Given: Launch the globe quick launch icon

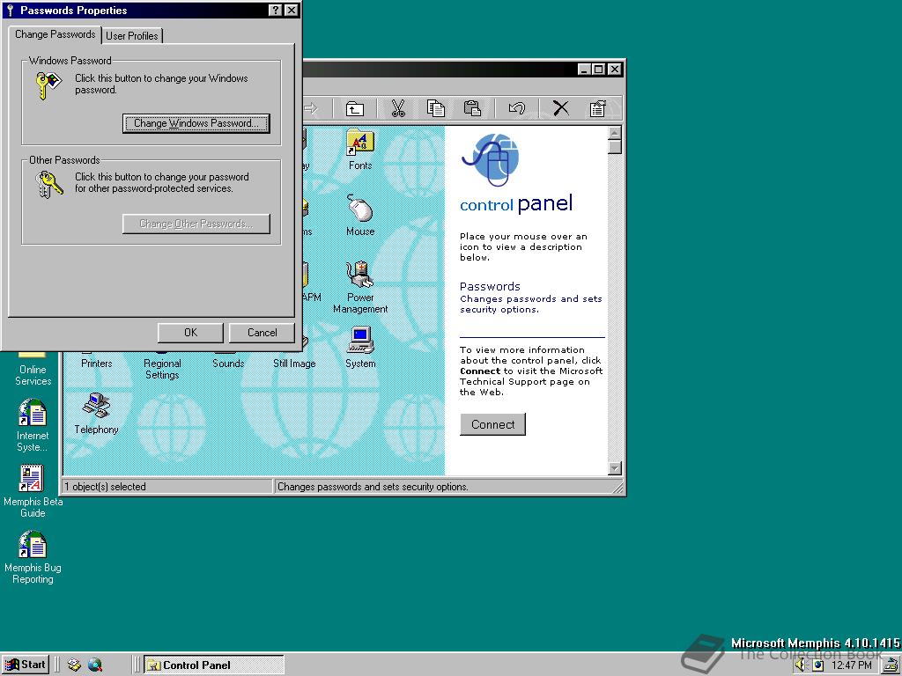Looking at the screenshot, I should pyautogui.click(x=95, y=665).
